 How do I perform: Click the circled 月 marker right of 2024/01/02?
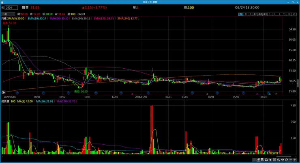148,93
